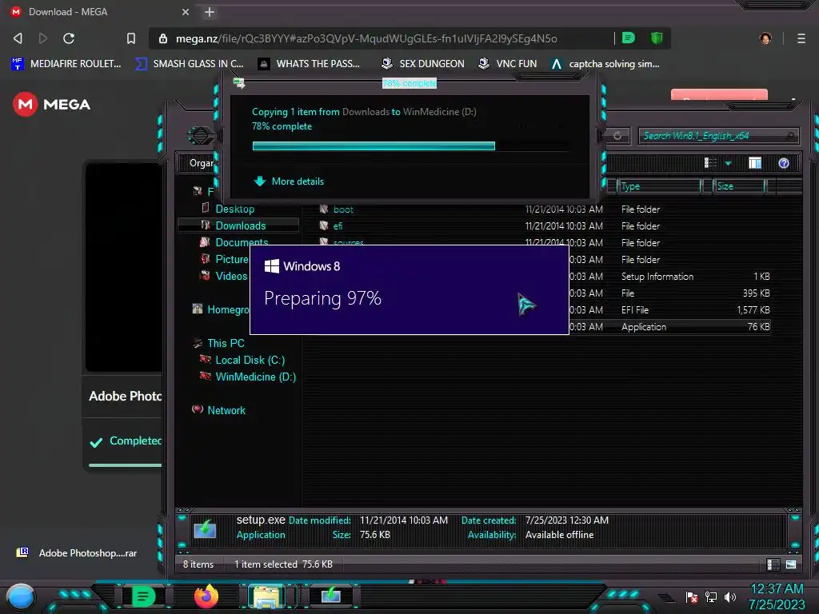Open Local Disk (C:)
The width and height of the screenshot is (819, 614).
243,360
